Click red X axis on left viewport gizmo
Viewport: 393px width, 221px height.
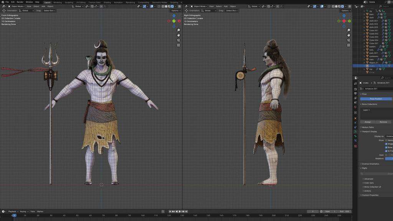pos(179,21)
